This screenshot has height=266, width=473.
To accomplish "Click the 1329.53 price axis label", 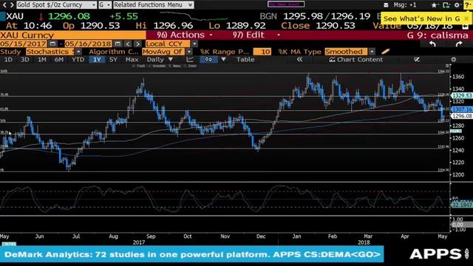I will [461, 95].
